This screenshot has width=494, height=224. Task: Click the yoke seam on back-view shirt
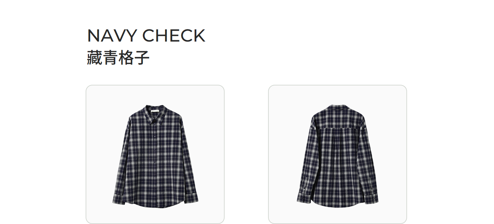pyautogui.click(x=338, y=129)
